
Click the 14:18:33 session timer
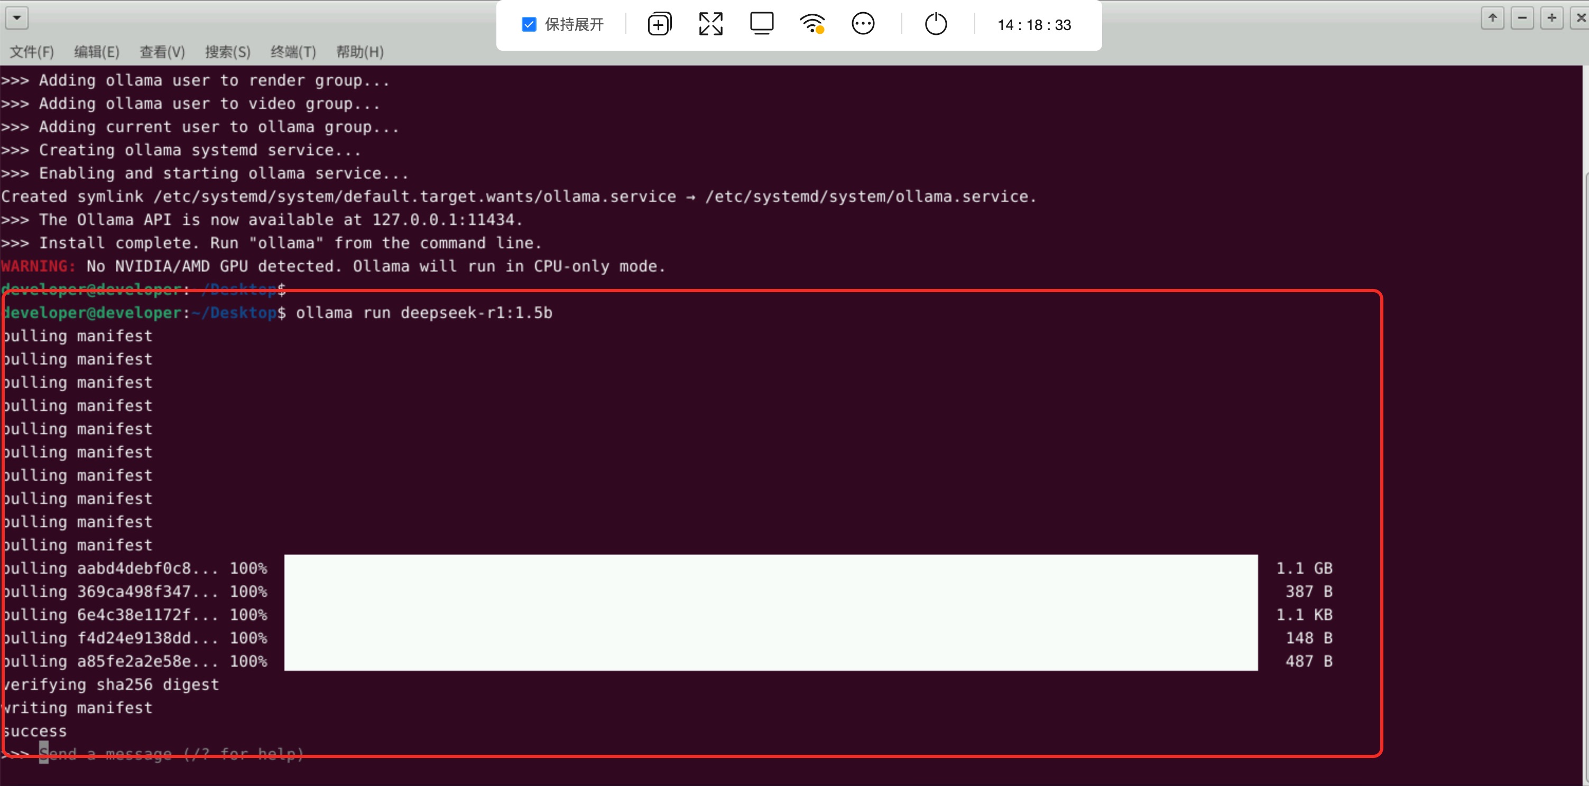1034,25
